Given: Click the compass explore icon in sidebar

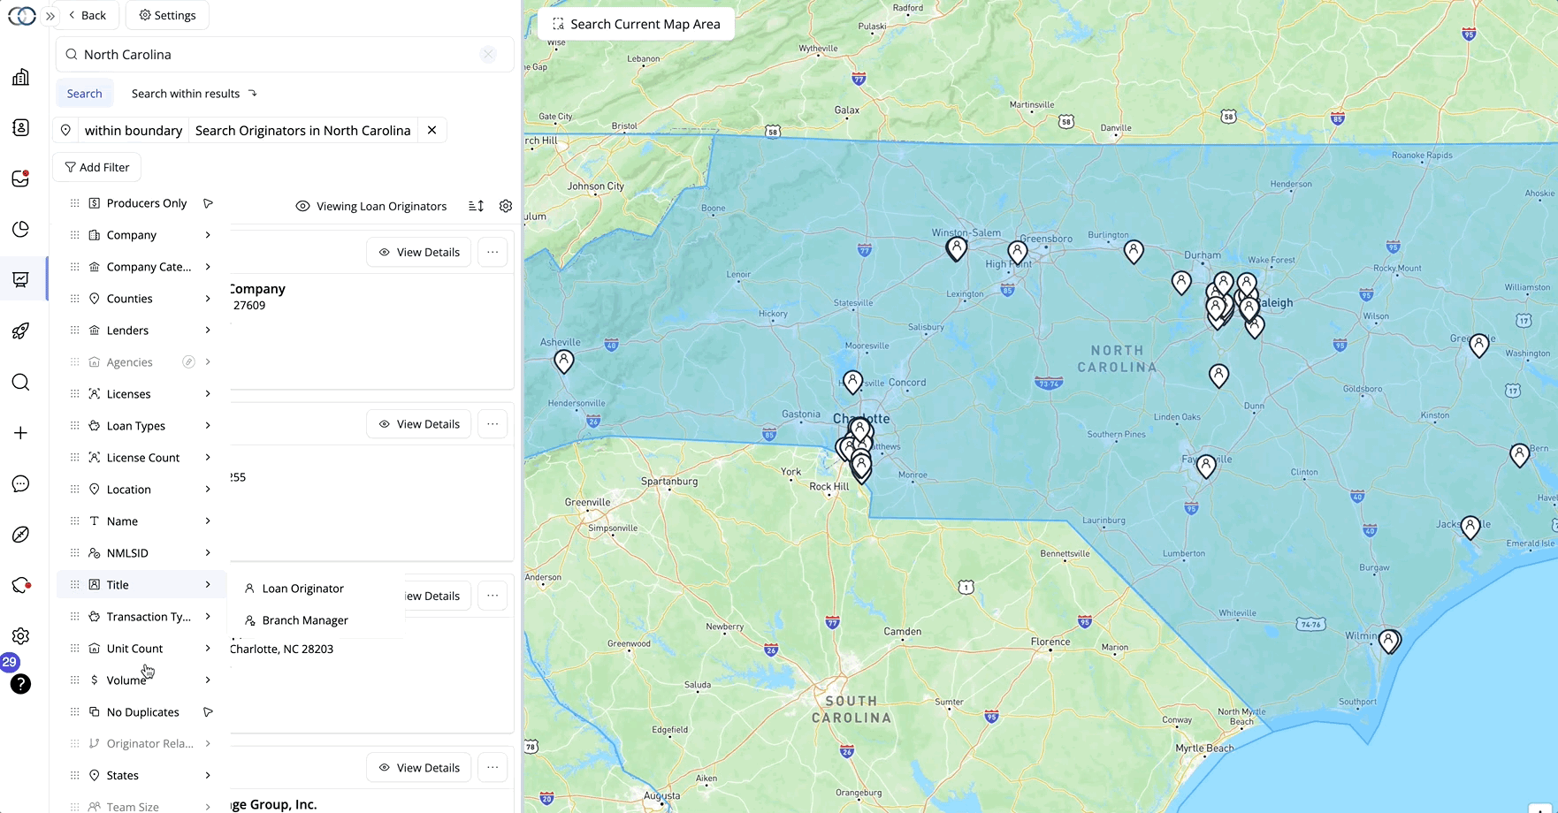Looking at the screenshot, I should [20, 534].
